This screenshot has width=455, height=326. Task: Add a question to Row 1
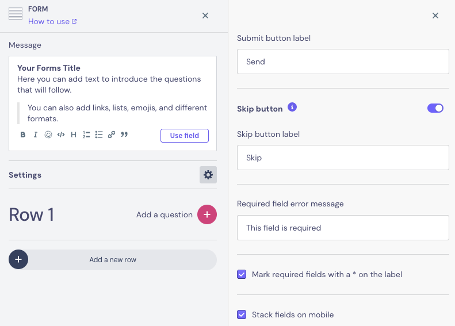pyautogui.click(x=207, y=214)
